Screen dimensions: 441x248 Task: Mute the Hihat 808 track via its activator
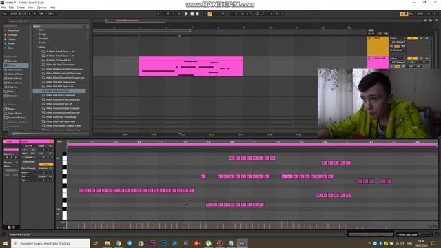(412, 58)
